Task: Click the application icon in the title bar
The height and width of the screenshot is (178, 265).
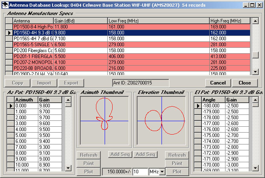Action: click(6, 5)
